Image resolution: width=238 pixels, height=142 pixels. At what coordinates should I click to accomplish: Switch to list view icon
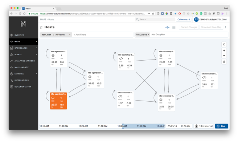(174, 27)
